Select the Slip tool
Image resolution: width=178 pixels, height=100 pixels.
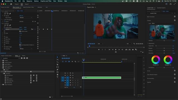58,67
